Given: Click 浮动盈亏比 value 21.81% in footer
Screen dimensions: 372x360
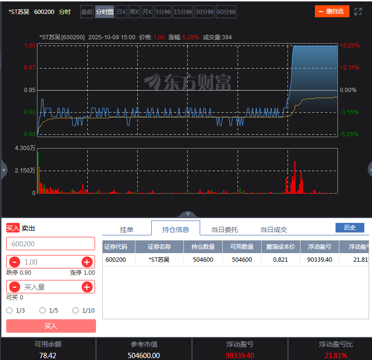Looking at the screenshot, I should click(x=336, y=355).
